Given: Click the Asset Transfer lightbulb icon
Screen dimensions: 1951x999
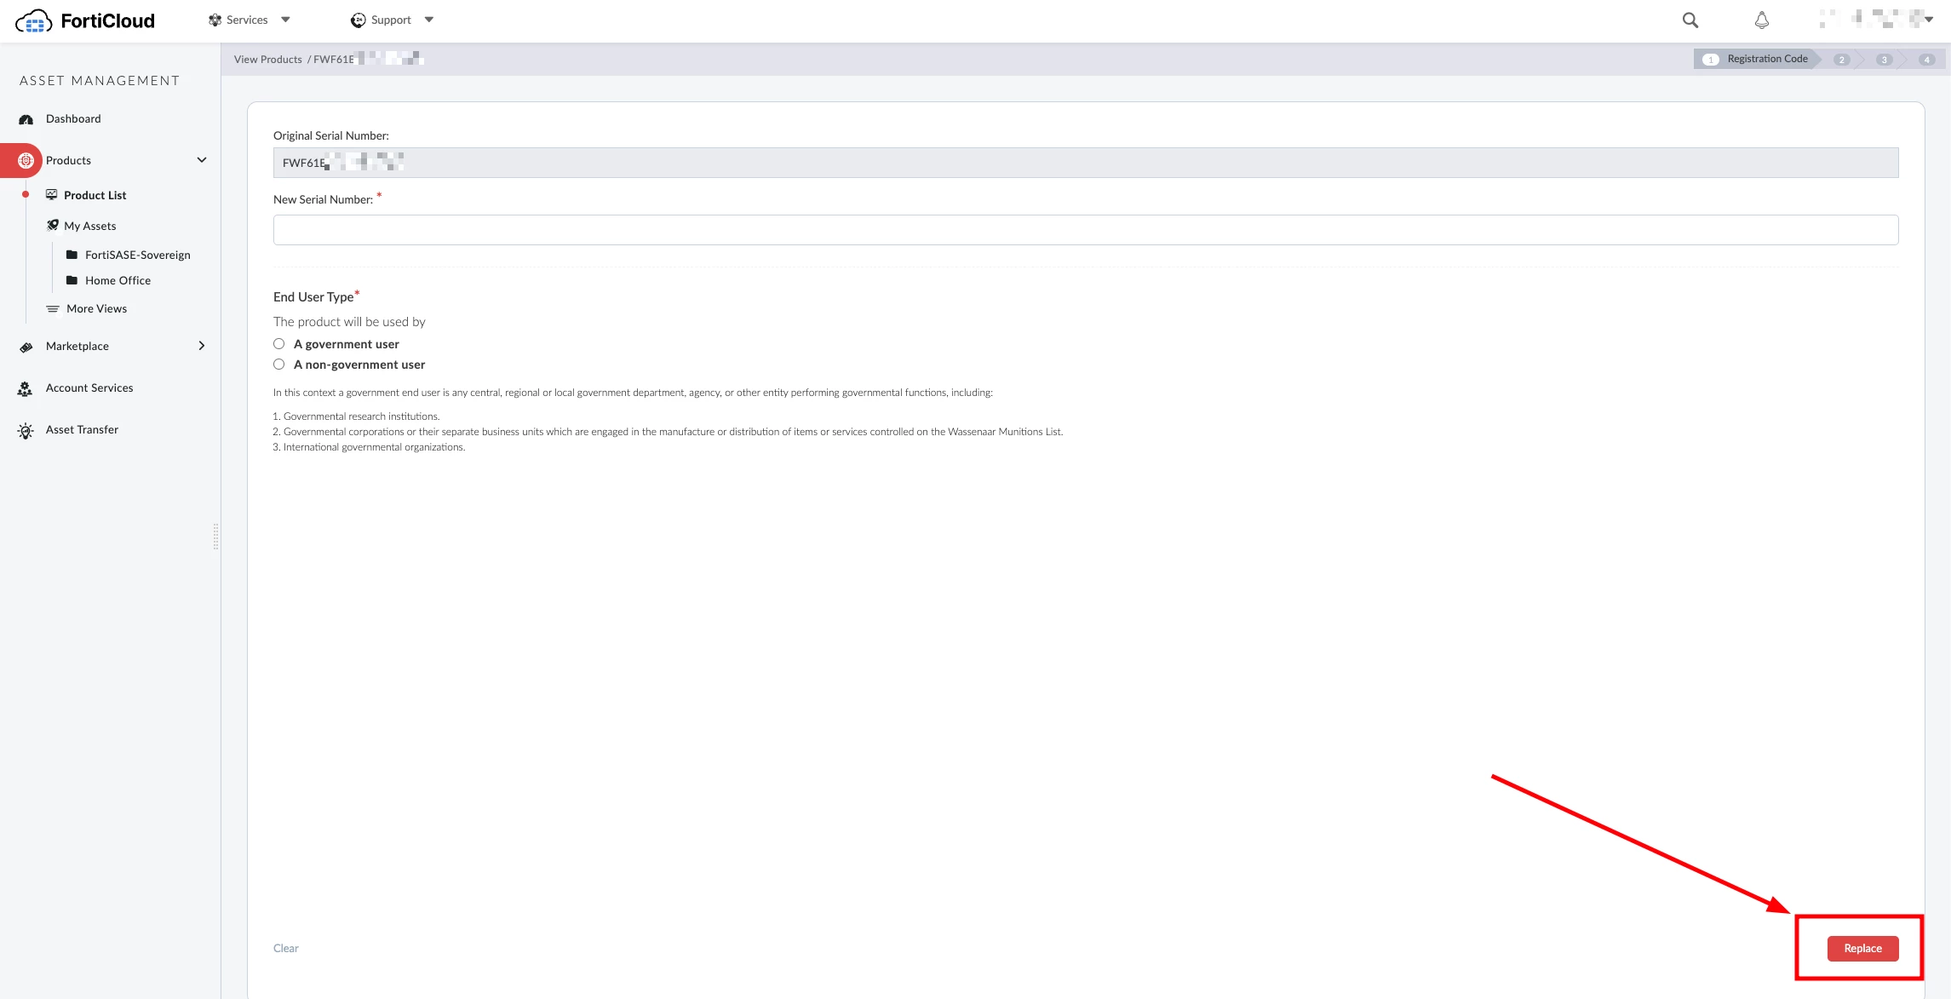Looking at the screenshot, I should 26,431.
